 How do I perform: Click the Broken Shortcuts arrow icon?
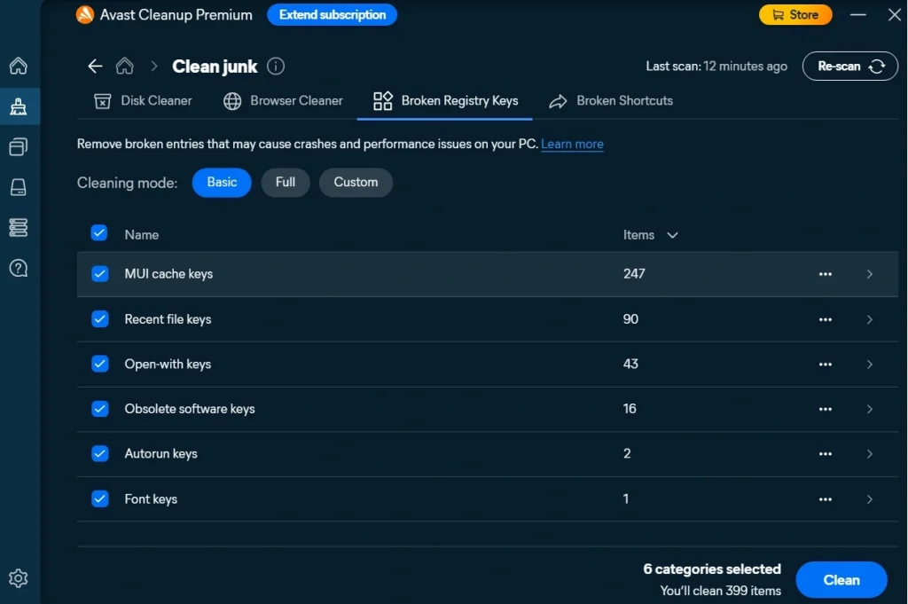(558, 101)
